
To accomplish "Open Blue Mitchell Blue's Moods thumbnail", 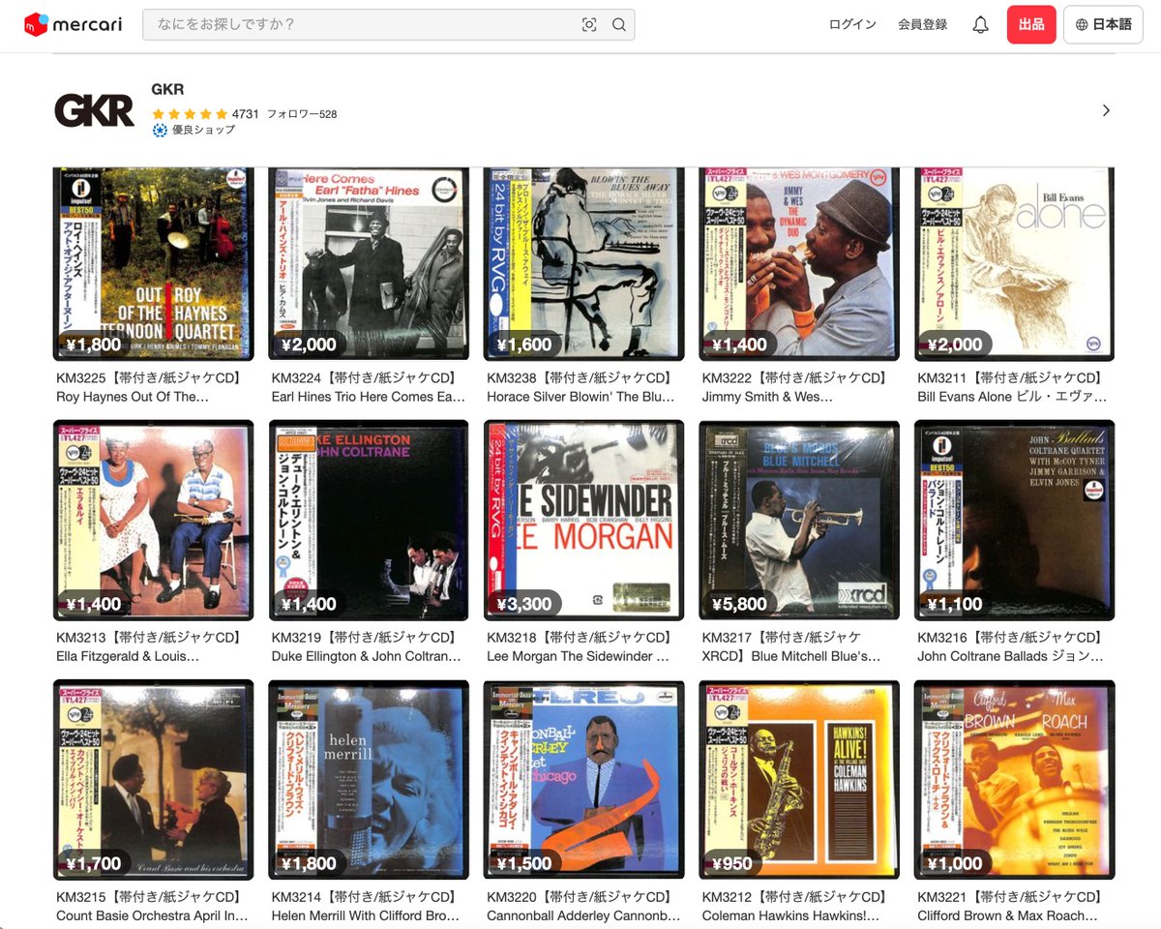I will 799,521.
